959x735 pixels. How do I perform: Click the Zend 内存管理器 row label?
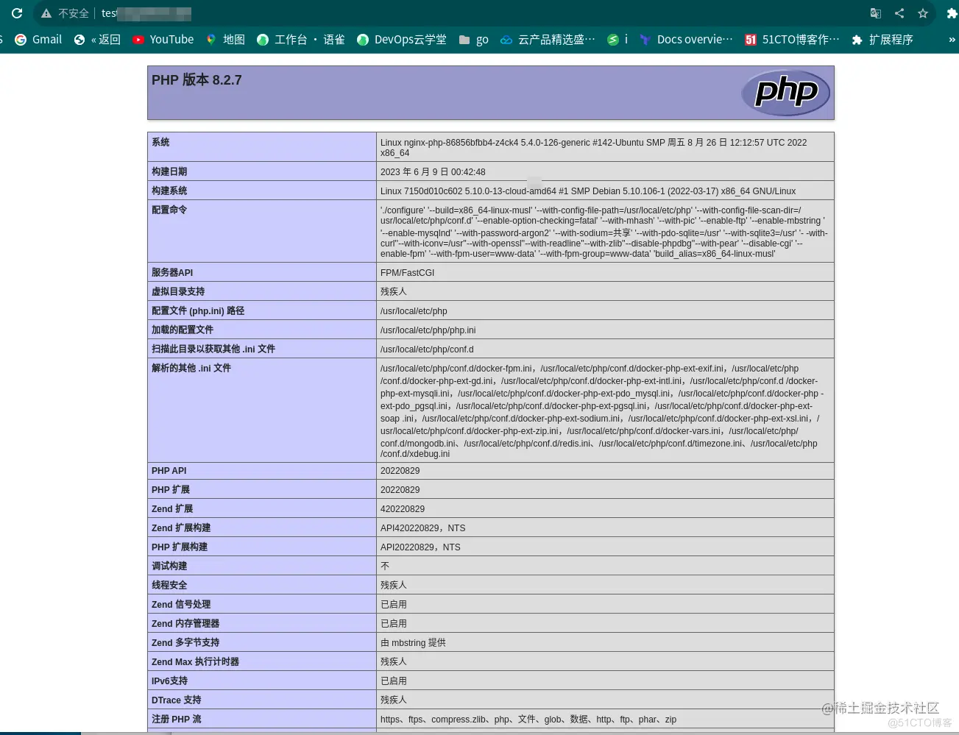click(x=185, y=623)
